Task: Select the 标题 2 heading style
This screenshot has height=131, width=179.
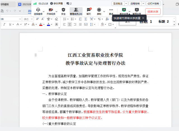Action: pyautogui.click(x=164, y=22)
